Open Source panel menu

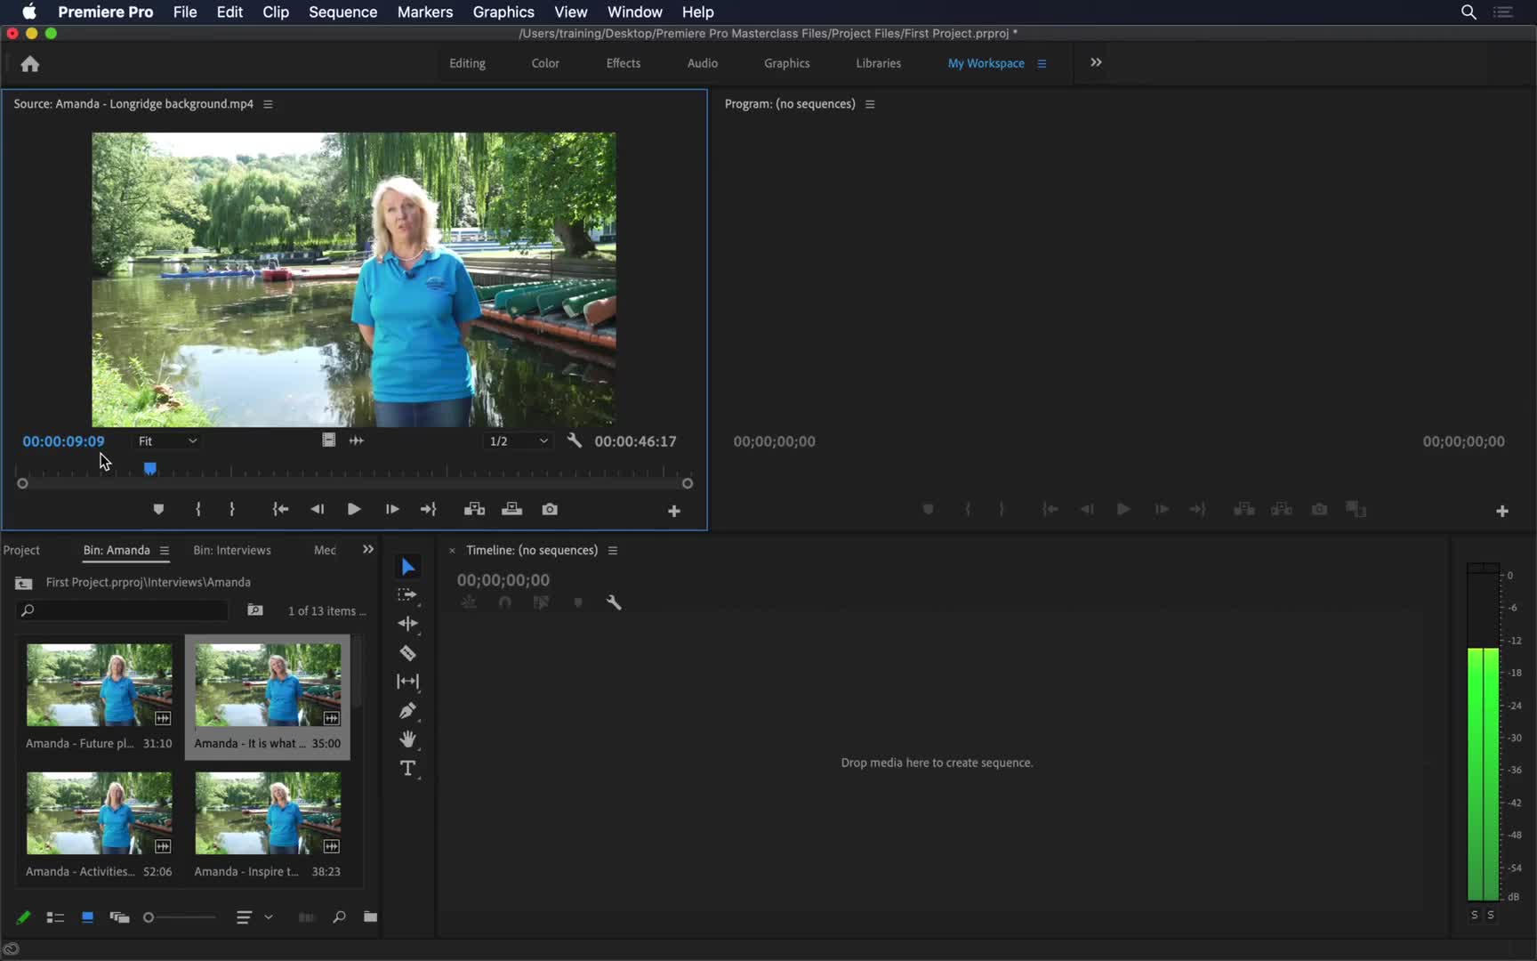pos(268,104)
